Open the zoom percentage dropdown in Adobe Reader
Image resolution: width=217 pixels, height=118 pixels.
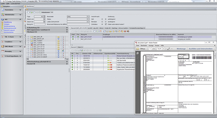click(163, 49)
